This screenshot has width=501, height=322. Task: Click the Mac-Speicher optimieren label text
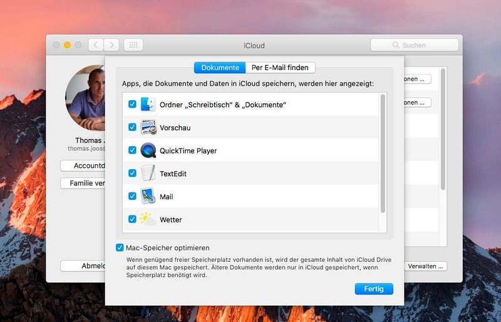[x=168, y=248]
